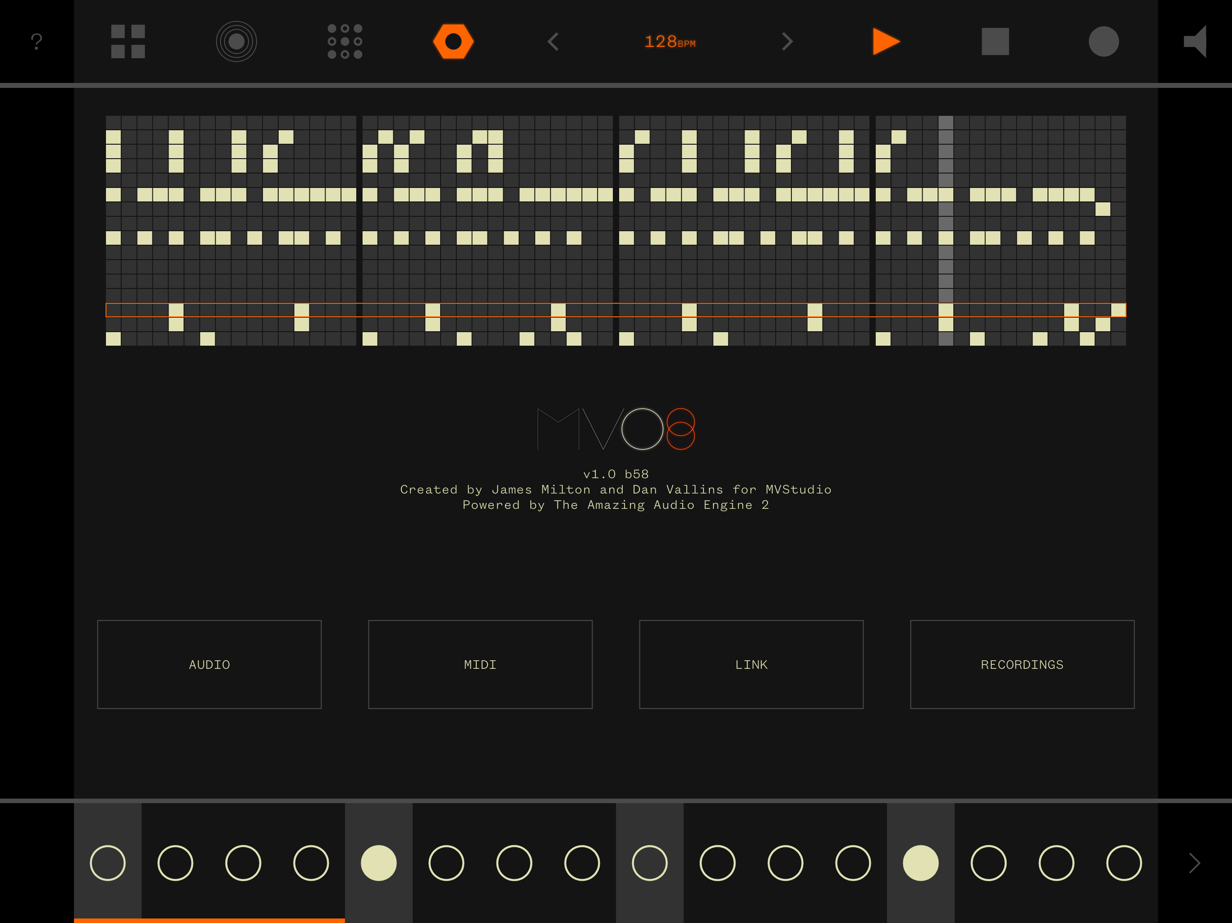The width and height of the screenshot is (1232, 923).
Task: Toggle step 12 in the step row
Action: coord(853,863)
